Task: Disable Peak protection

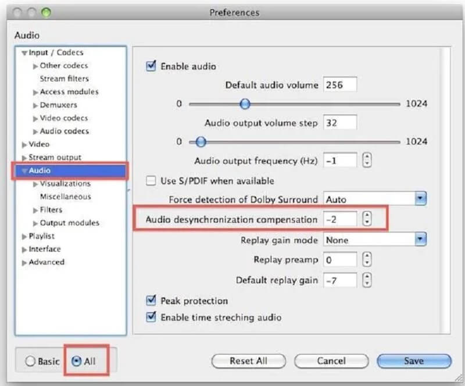Action: [x=150, y=301]
